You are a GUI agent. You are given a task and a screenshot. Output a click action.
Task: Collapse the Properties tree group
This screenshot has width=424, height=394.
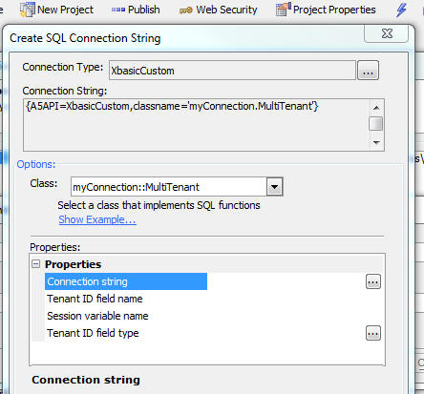[x=36, y=264]
